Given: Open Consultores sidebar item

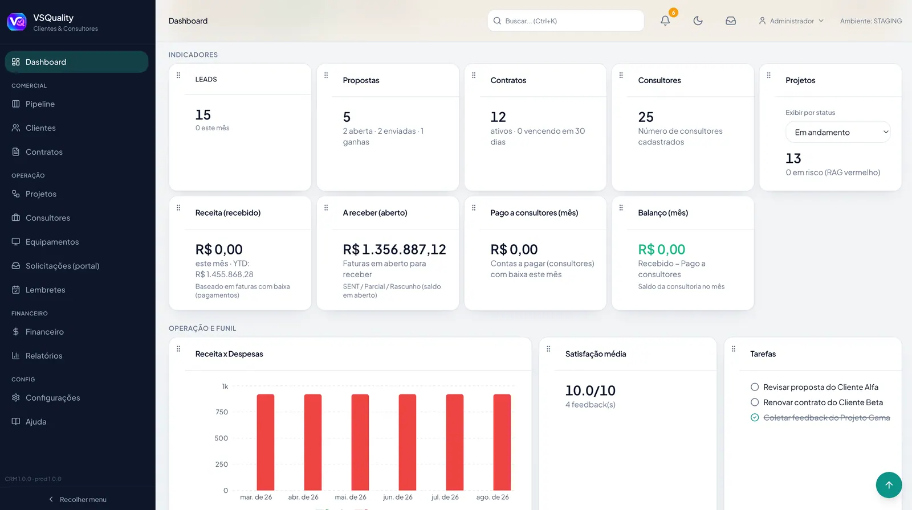Looking at the screenshot, I should coord(76,218).
